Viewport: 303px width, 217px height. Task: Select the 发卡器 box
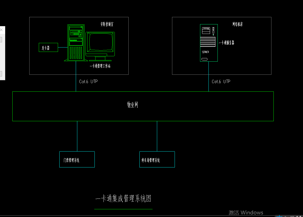point(48,47)
